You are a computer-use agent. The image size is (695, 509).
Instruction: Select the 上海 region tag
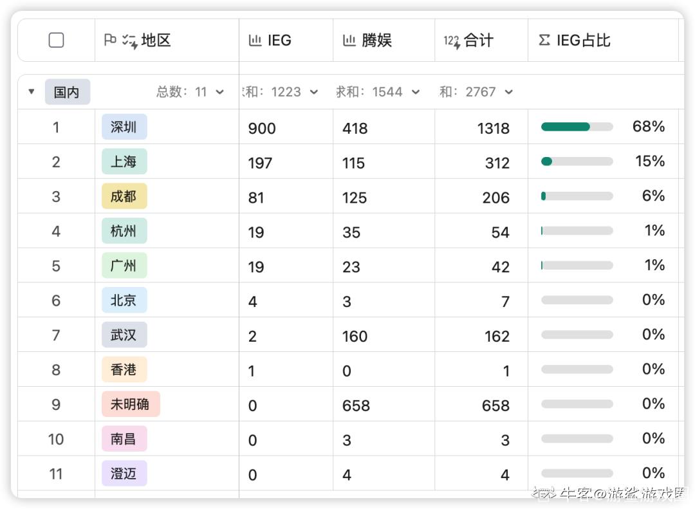click(124, 162)
